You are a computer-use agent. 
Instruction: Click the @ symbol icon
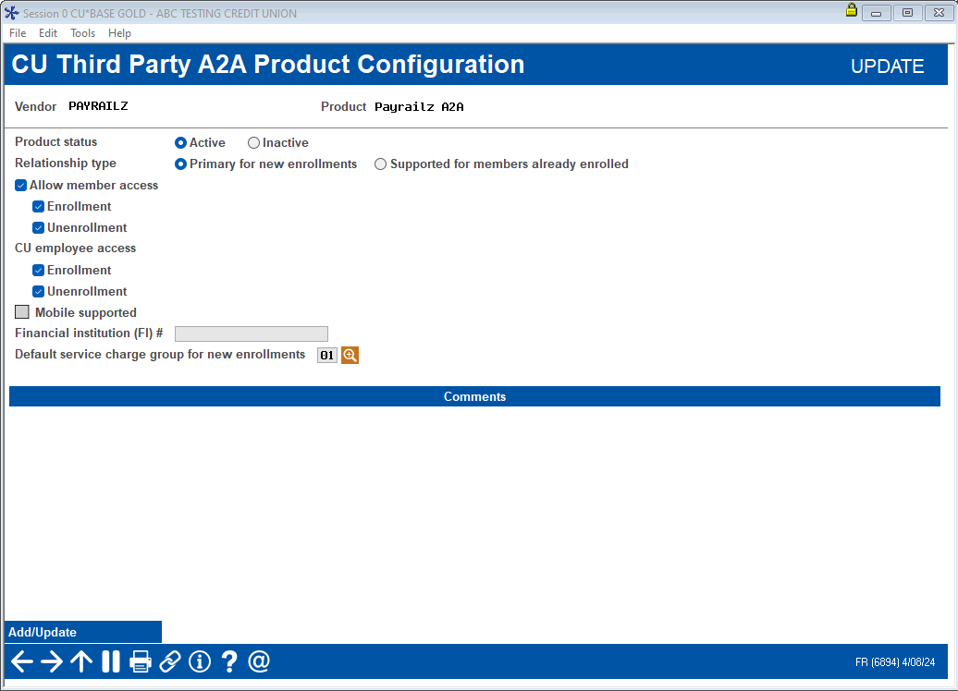click(259, 661)
